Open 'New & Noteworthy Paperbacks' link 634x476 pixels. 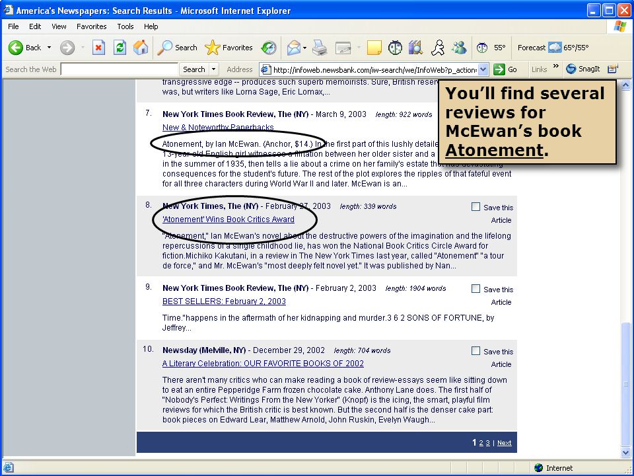coord(218,127)
